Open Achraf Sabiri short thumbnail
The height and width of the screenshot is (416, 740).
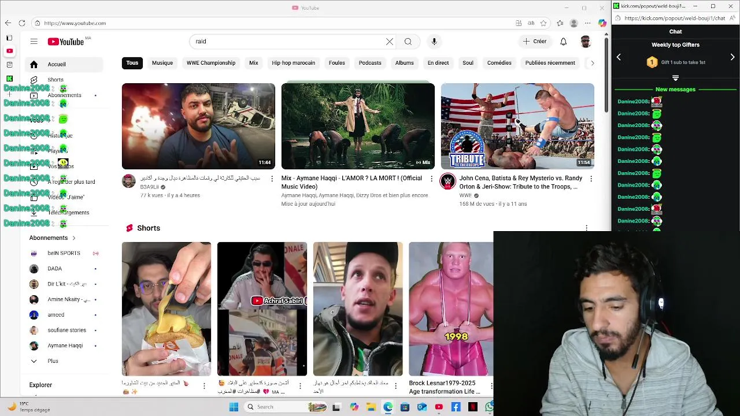click(262, 309)
